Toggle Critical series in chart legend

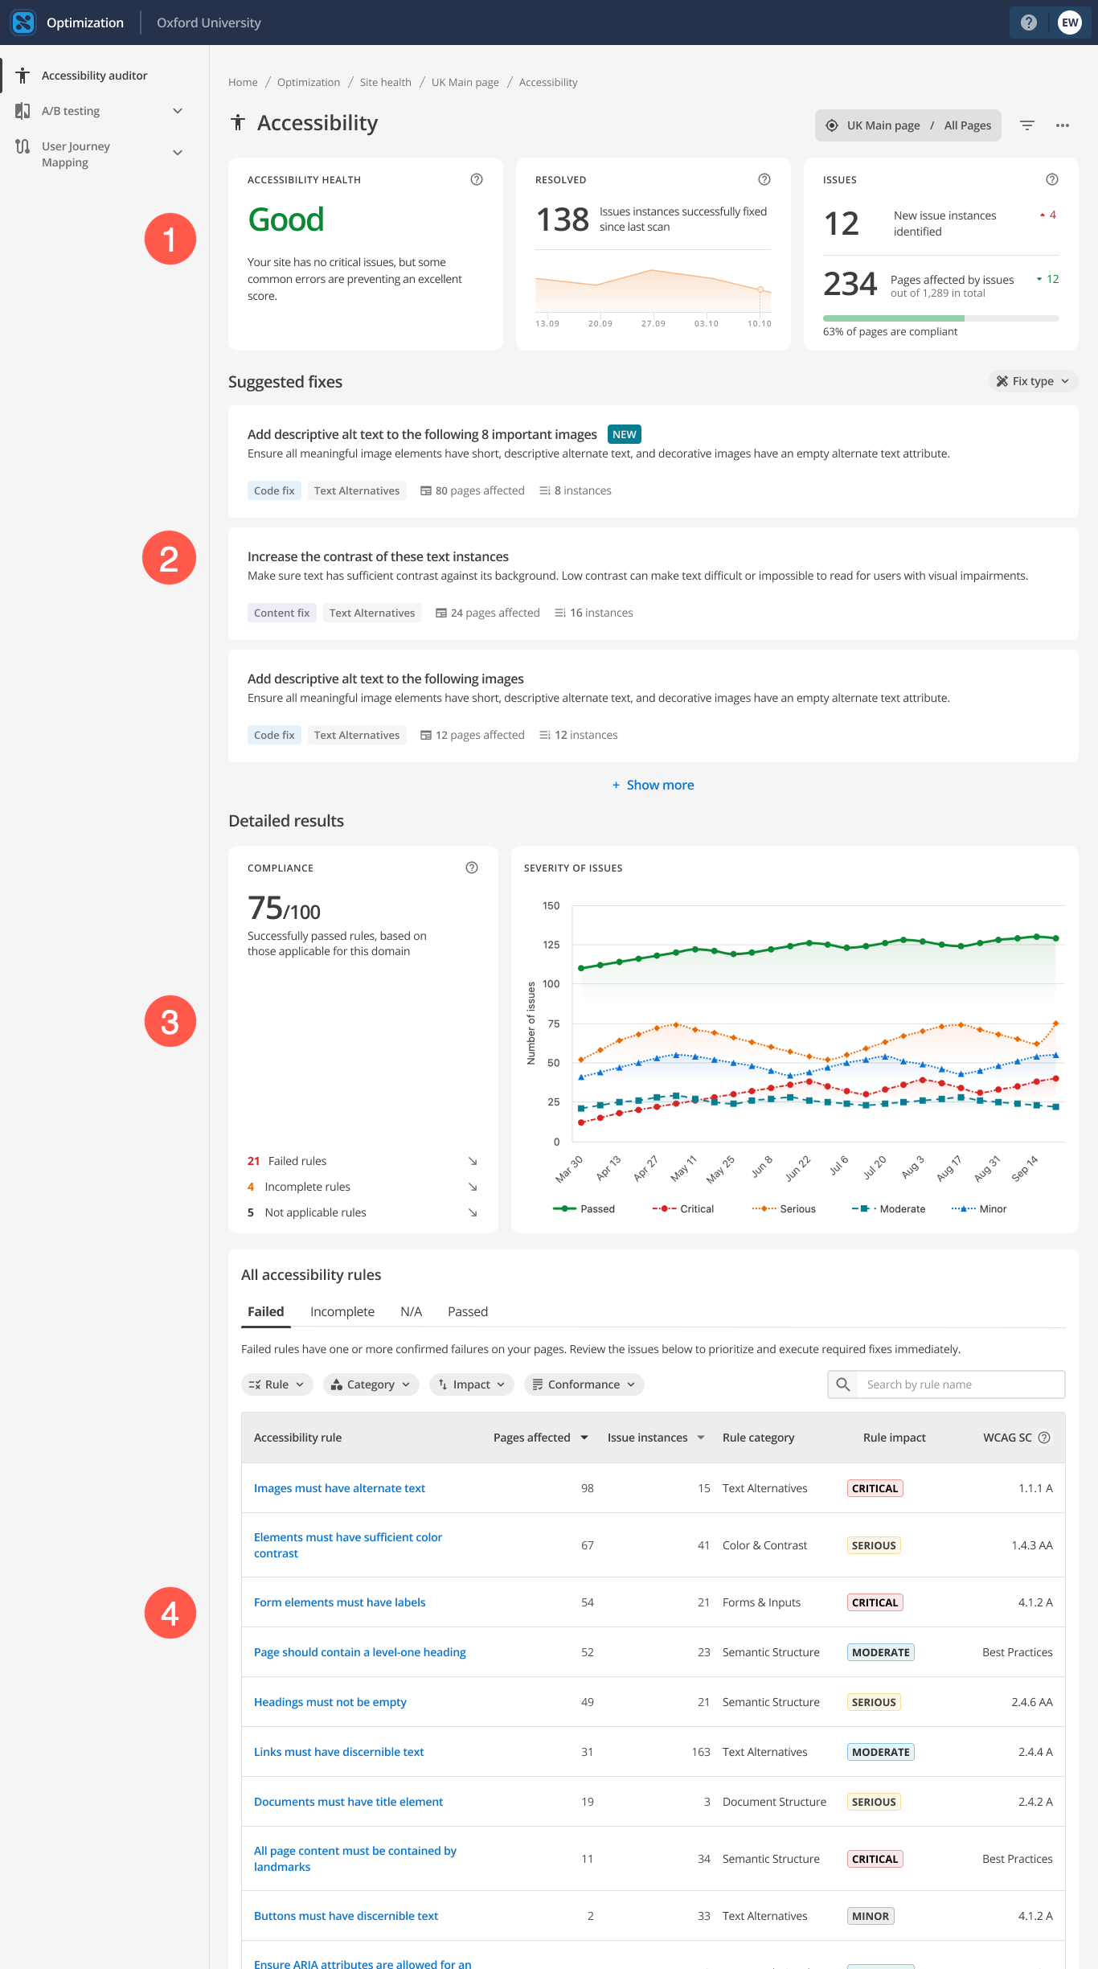pyautogui.click(x=683, y=1208)
